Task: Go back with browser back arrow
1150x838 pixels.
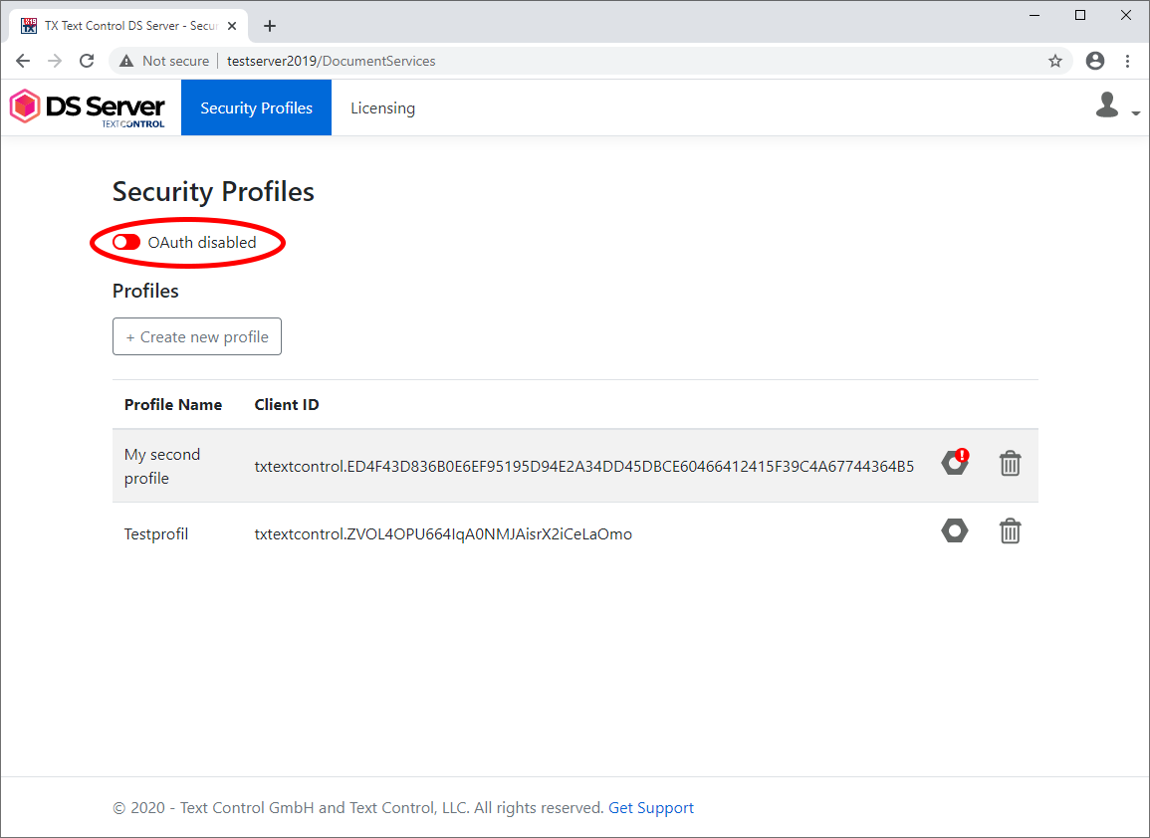Action: (23, 61)
